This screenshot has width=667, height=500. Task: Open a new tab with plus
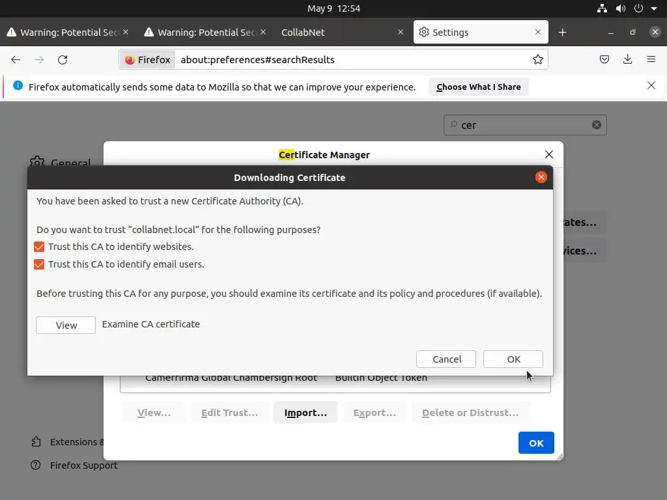(562, 33)
